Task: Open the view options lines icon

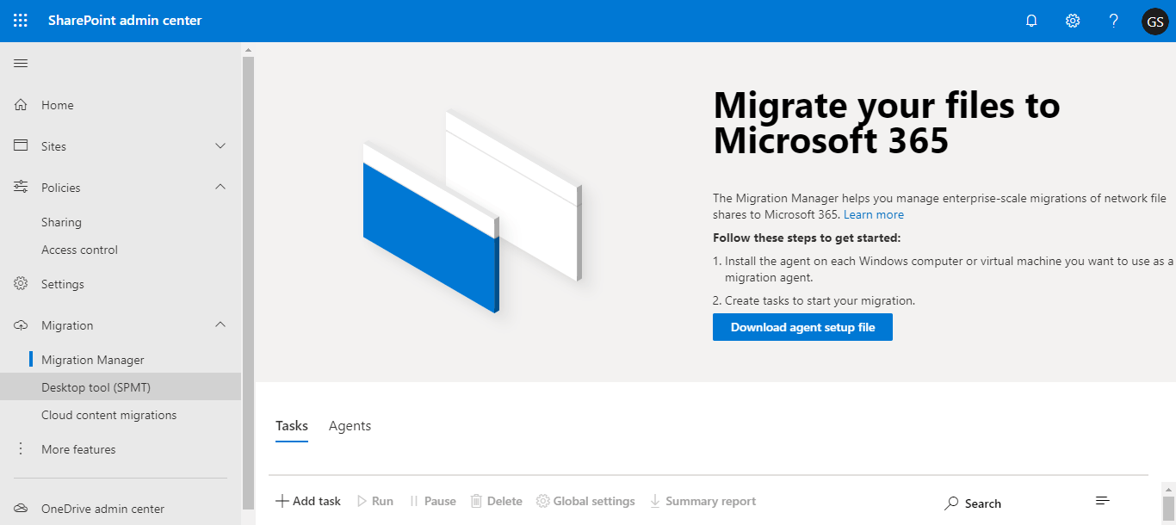Action: click(1103, 501)
